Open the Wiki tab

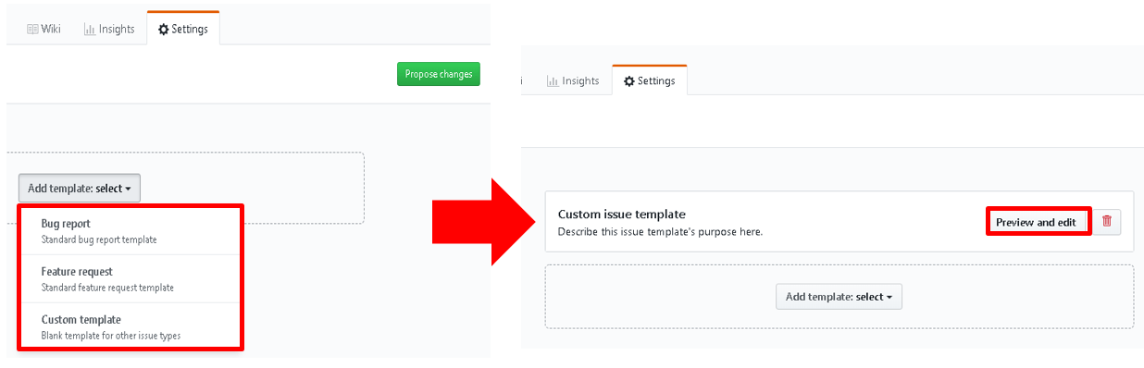coord(44,29)
